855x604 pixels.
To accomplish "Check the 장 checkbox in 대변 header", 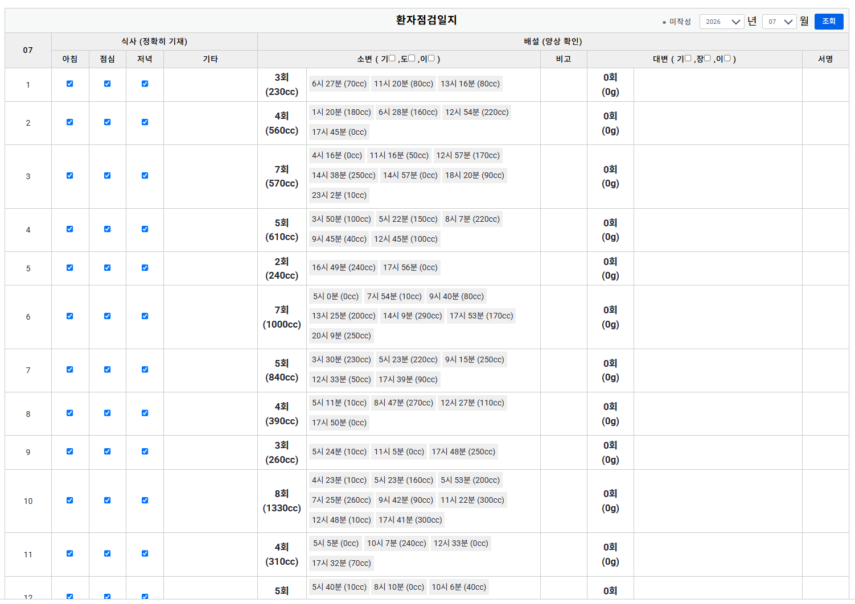I will click(x=708, y=58).
